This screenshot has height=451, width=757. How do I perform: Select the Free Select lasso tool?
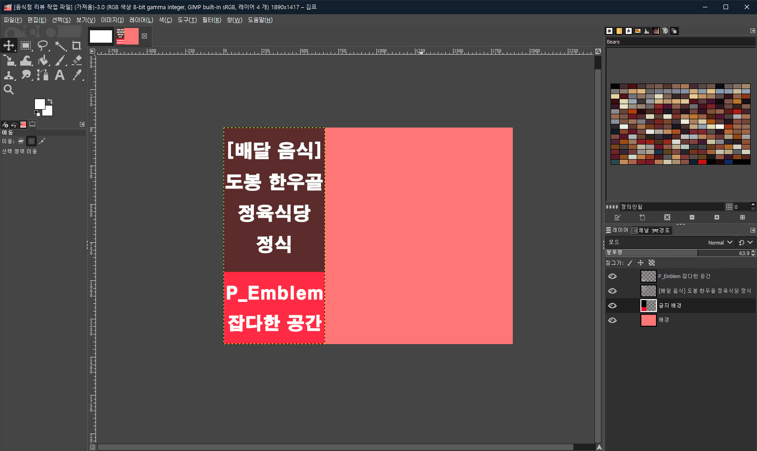pyautogui.click(x=43, y=45)
